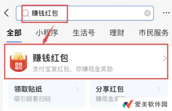
Task: Click the 赚钱红包 red envelope app icon
Action: 18,62
